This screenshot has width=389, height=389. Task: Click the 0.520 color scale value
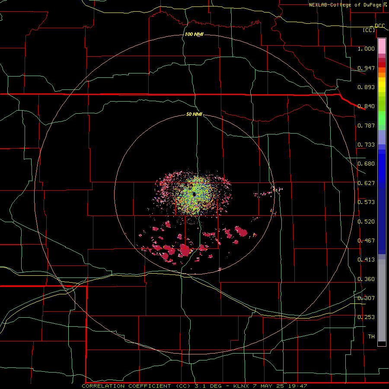point(366,222)
